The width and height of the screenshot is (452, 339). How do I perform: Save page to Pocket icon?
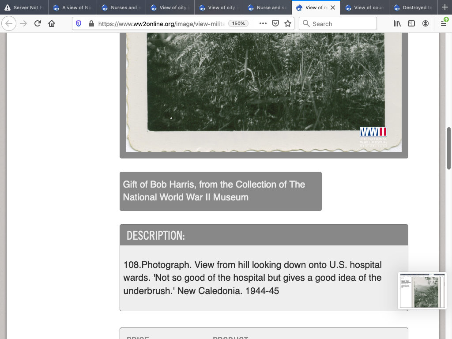(x=275, y=24)
